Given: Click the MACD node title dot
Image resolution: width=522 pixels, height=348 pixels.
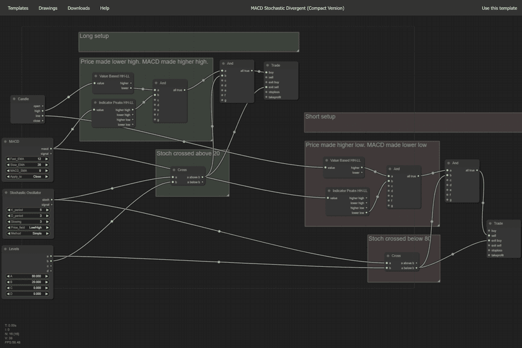Looking at the screenshot, I should point(5,141).
